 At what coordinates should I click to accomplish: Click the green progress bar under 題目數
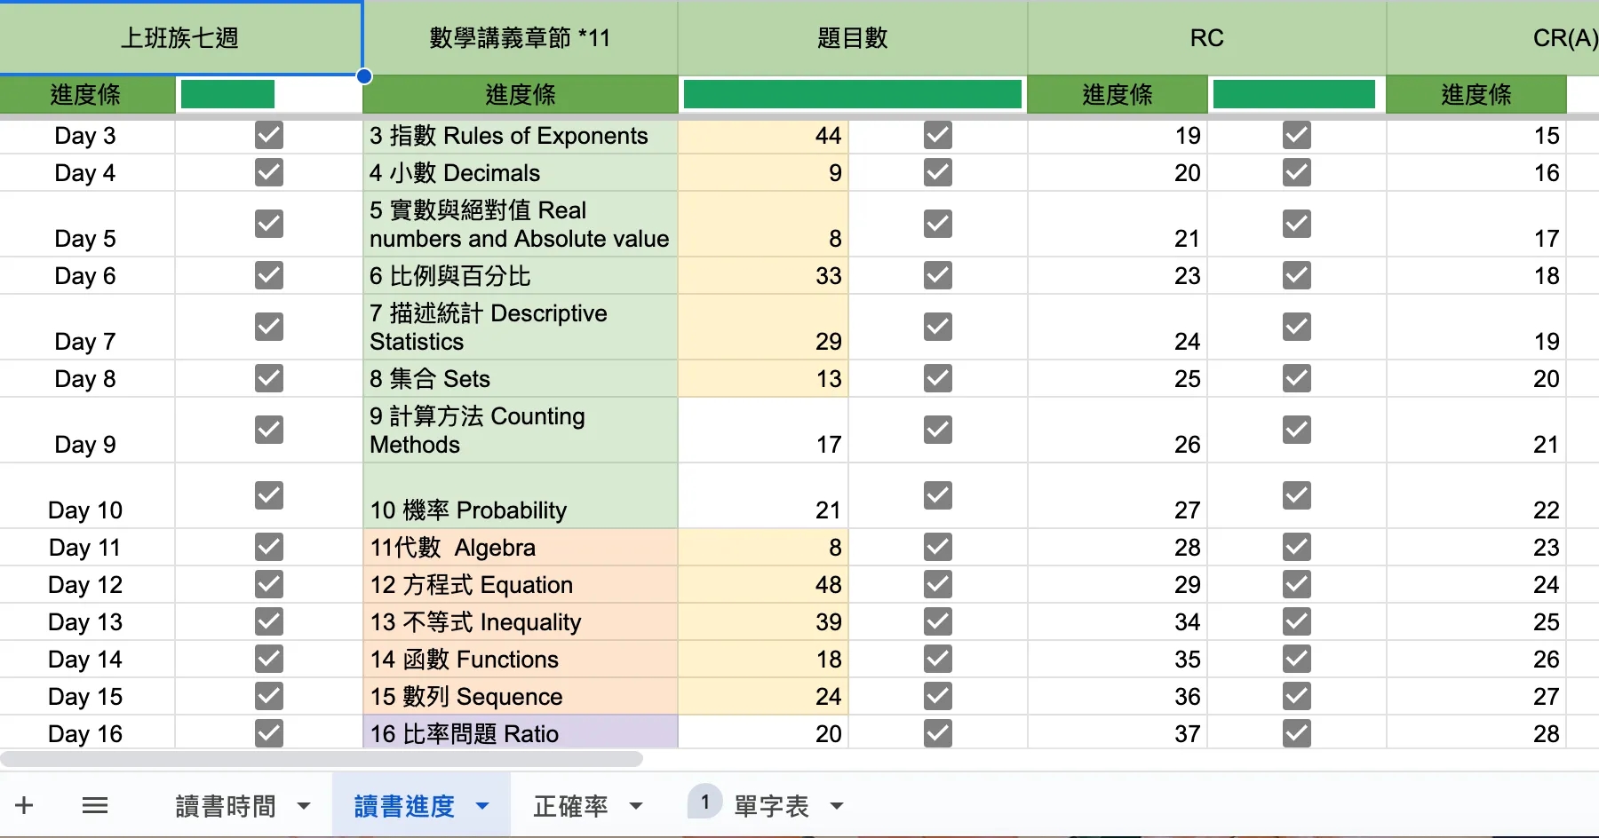[x=852, y=95]
